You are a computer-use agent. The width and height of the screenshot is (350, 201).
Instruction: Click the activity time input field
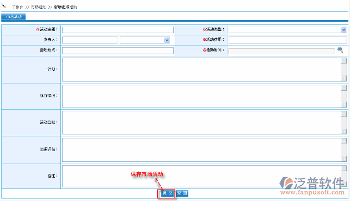[282, 51]
